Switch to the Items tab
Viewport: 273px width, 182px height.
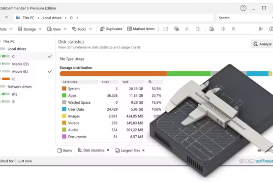[65, 151]
